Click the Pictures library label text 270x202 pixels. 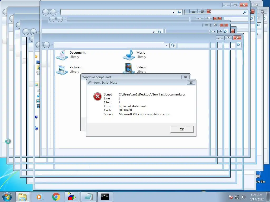coord(75,67)
